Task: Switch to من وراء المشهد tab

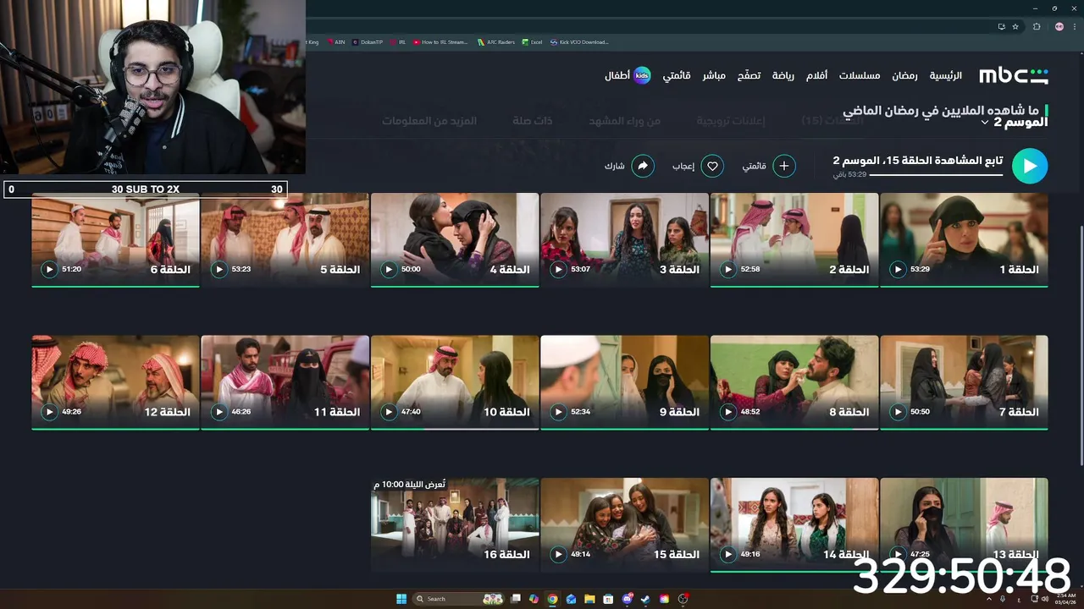Action: coord(625,121)
